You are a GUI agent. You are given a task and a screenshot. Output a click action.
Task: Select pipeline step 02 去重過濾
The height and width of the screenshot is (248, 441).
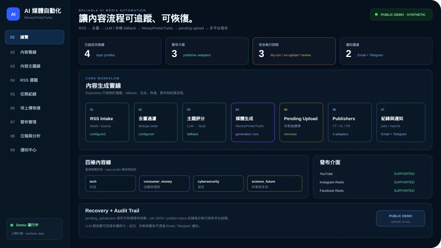(156, 122)
